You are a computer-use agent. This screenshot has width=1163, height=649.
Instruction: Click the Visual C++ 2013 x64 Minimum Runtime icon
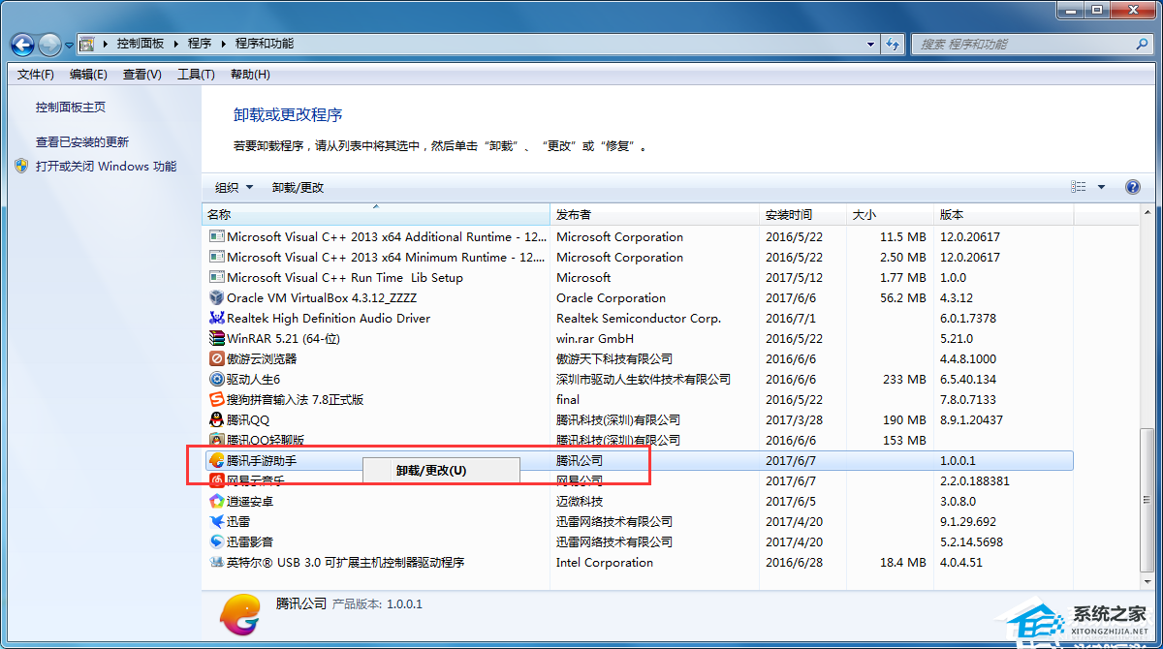click(x=217, y=258)
